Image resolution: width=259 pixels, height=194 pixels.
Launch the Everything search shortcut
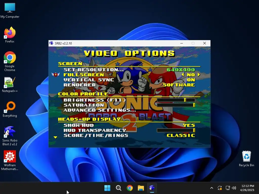[x=10, y=109]
